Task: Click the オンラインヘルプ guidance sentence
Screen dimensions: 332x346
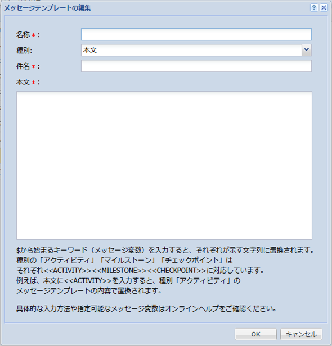Action: coord(146,308)
